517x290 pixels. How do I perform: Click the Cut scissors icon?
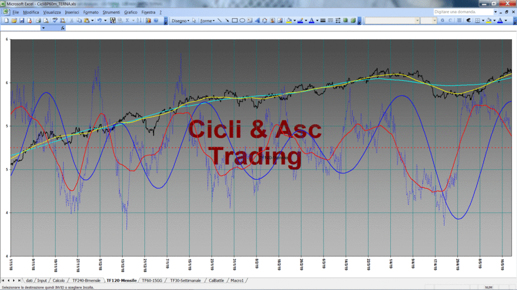click(71, 20)
